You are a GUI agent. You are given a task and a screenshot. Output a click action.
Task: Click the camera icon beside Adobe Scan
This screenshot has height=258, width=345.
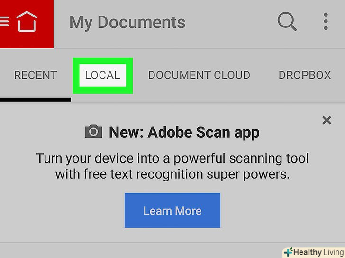pos(93,131)
